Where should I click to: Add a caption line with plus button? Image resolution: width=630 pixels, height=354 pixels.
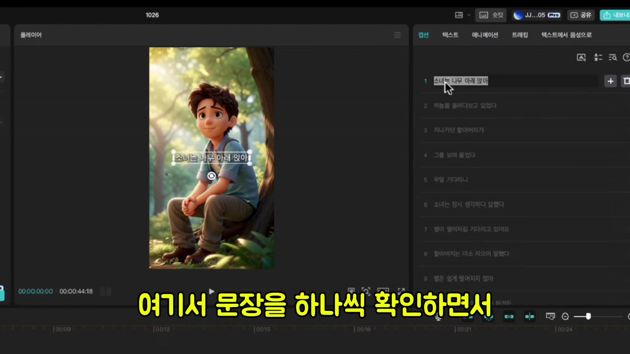point(610,81)
